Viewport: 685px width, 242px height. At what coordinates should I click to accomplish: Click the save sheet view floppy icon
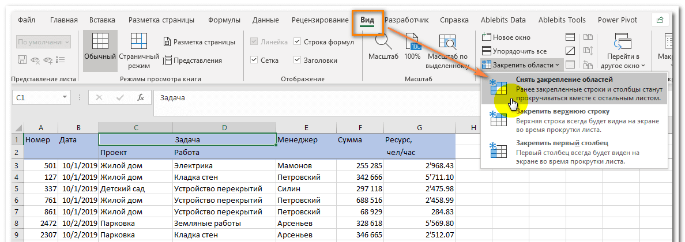(22, 59)
